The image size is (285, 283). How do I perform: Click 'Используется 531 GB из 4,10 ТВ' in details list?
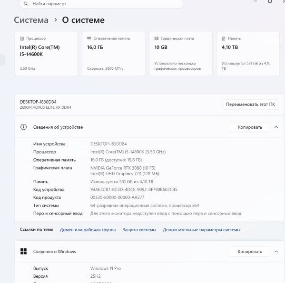point(122,181)
